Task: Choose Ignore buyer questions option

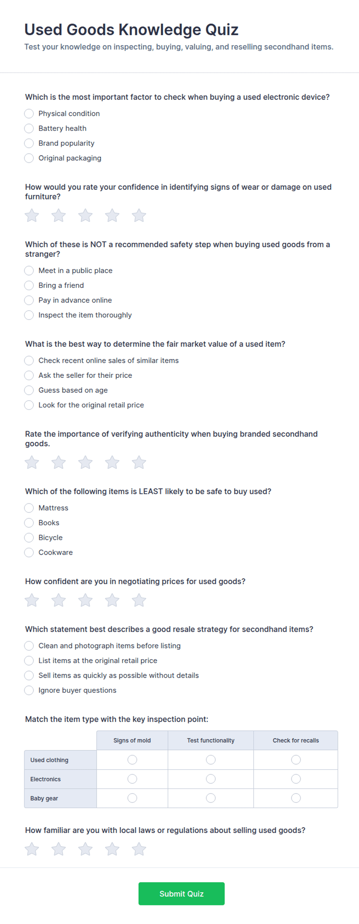Action: [x=29, y=690]
